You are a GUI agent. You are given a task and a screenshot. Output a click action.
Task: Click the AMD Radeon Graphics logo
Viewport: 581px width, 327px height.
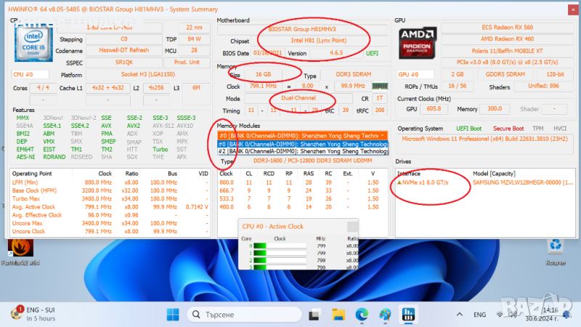point(417,43)
